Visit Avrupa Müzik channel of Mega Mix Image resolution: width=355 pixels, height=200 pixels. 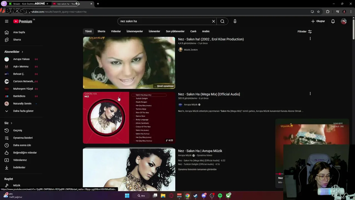click(191, 105)
